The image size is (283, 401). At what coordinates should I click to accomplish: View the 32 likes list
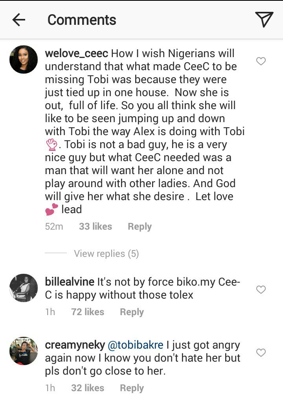click(87, 388)
